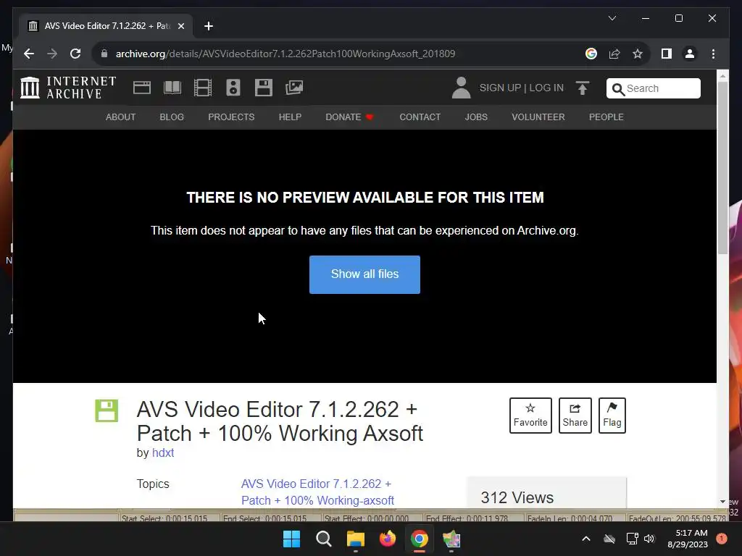Close the AVS Video Editor tab
The image size is (742, 556).
[180, 26]
